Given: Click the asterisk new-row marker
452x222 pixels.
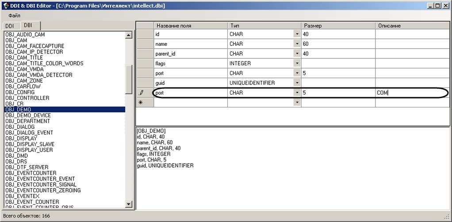Looking at the screenshot, I should click(141, 103).
